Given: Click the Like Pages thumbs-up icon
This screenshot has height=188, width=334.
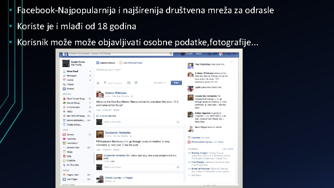Looking at the screenshot, I should [64, 179].
